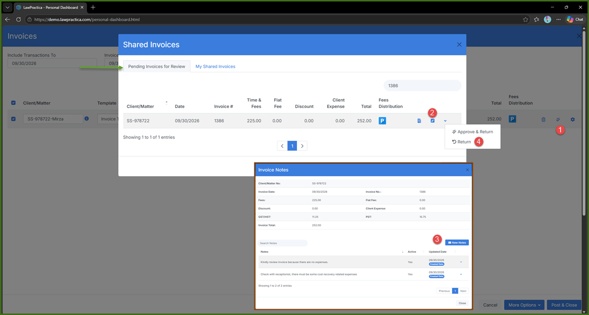Click the Include Transactions To date field
Viewport: 589px width, 315px height.
click(x=52, y=63)
